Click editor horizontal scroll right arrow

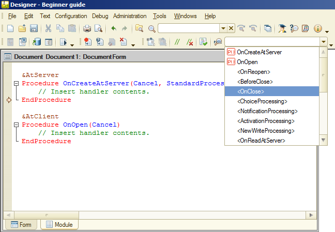311,215
